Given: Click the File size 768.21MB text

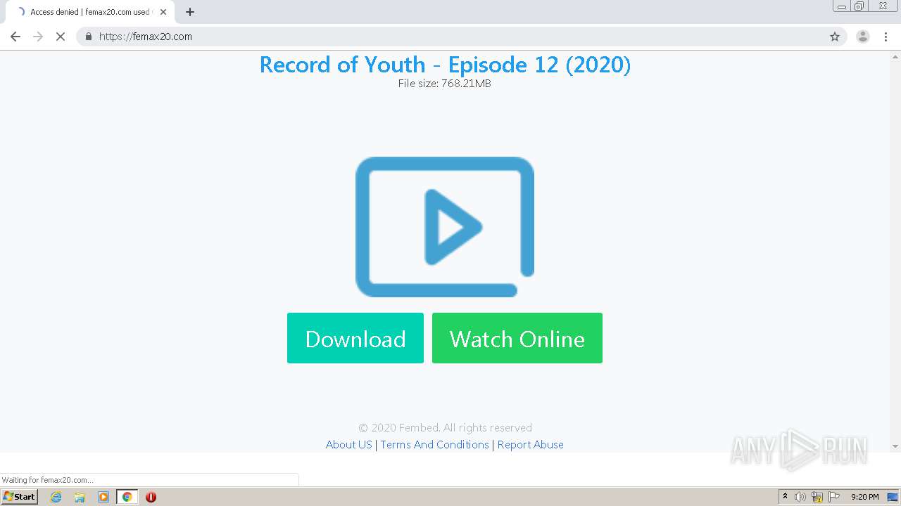Looking at the screenshot, I should click(445, 83).
